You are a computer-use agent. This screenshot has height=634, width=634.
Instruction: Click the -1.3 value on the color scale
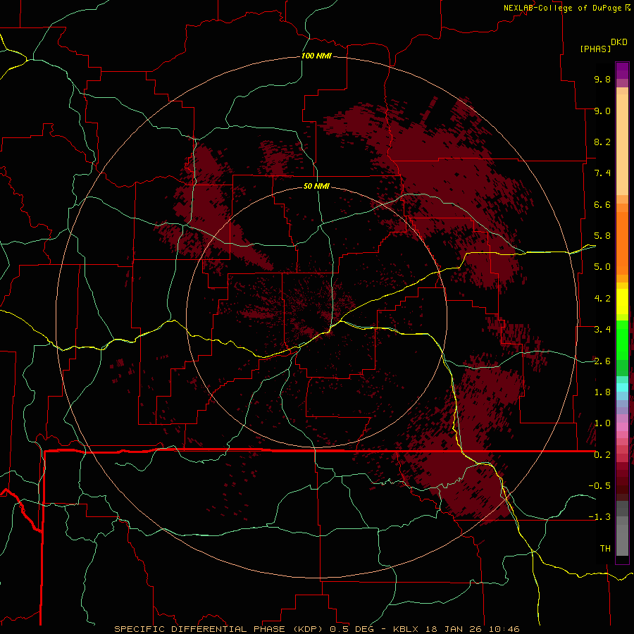(599, 517)
